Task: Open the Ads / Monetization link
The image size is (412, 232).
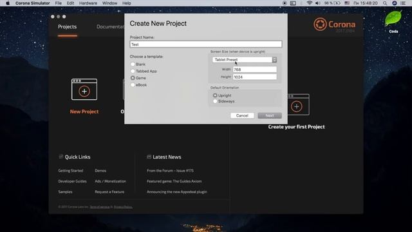Action: (110, 181)
